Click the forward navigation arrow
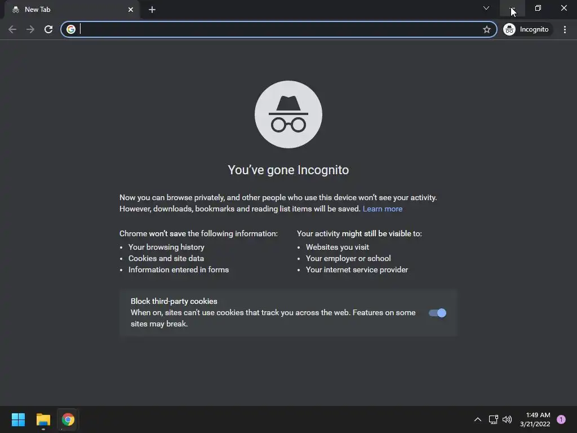This screenshot has width=577, height=433. [x=30, y=29]
